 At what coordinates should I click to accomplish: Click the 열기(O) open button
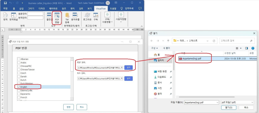click(x=229, y=108)
